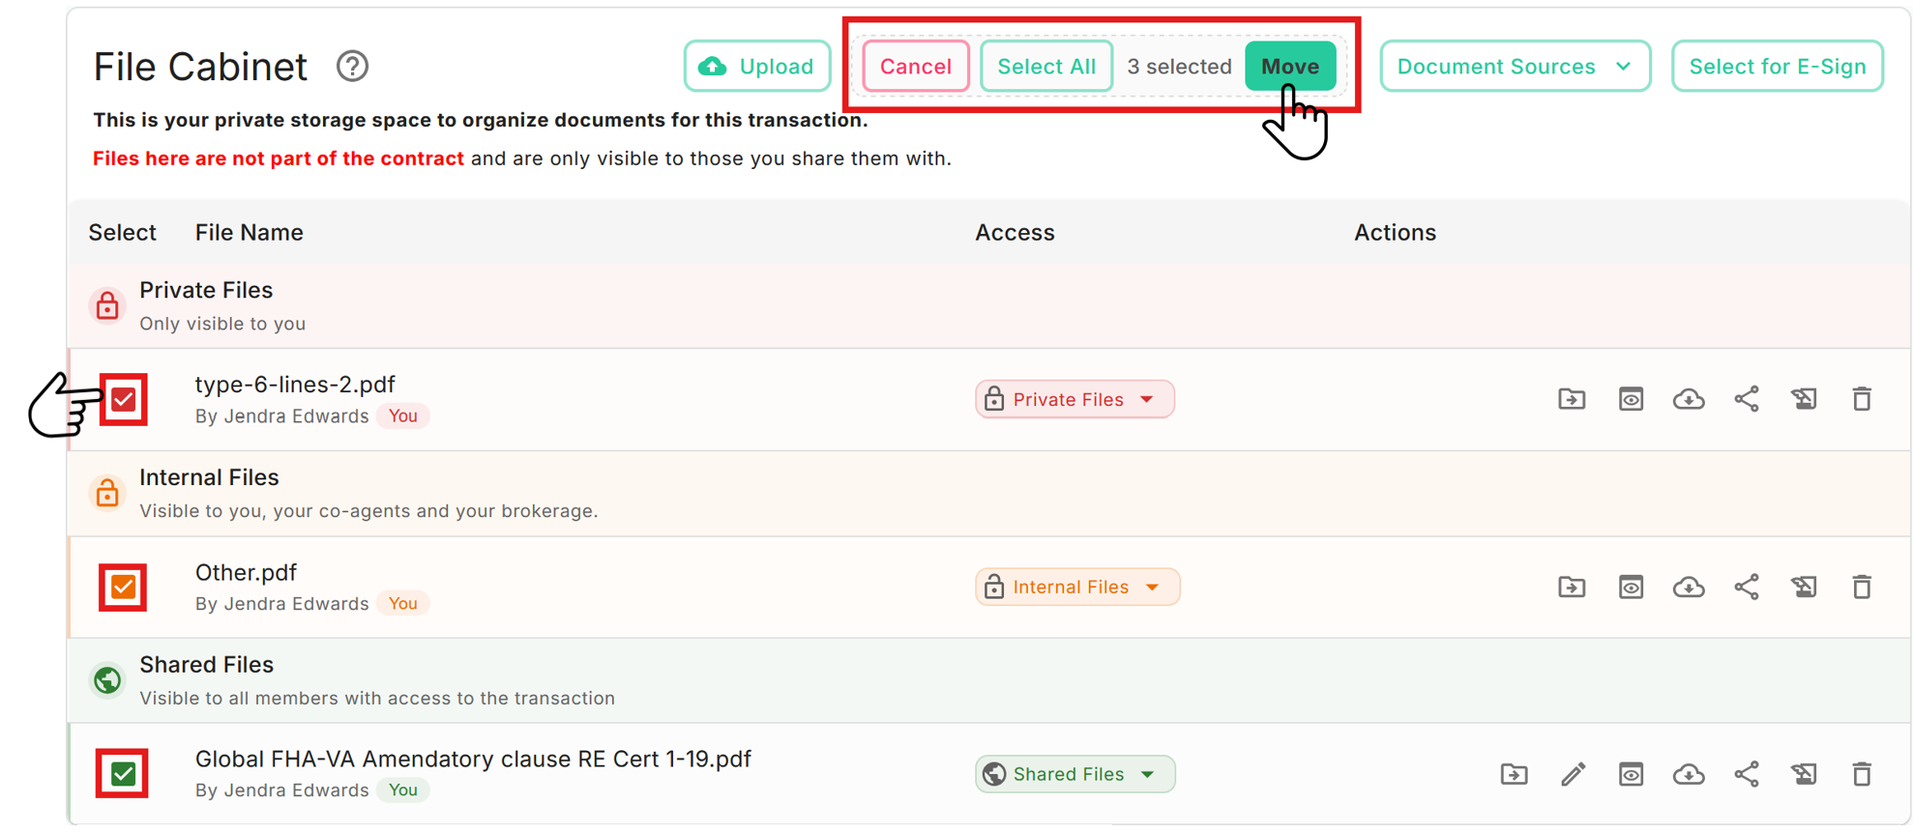Delete type-6-lines-2.pdf using the trash icon

1861,399
